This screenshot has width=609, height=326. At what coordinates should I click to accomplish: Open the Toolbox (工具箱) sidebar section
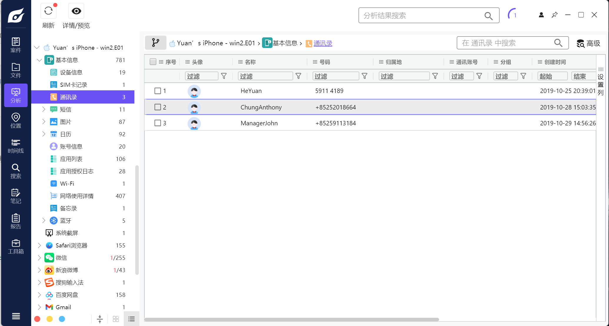(x=16, y=247)
